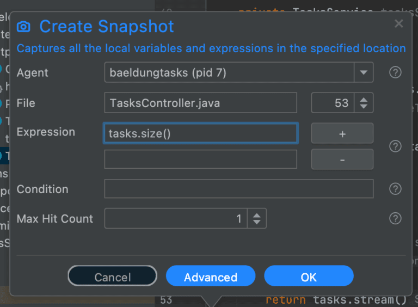The height and width of the screenshot is (307, 418).
Task: Click the camera icon beside Create Snapshot
Action: pyautogui.click(x=23, y=27)
